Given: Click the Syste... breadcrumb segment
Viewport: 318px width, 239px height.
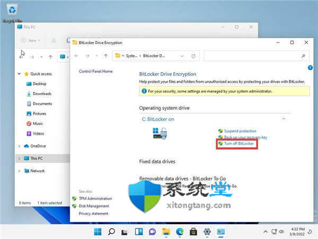Looking at the screenshot, I should 131,56.
